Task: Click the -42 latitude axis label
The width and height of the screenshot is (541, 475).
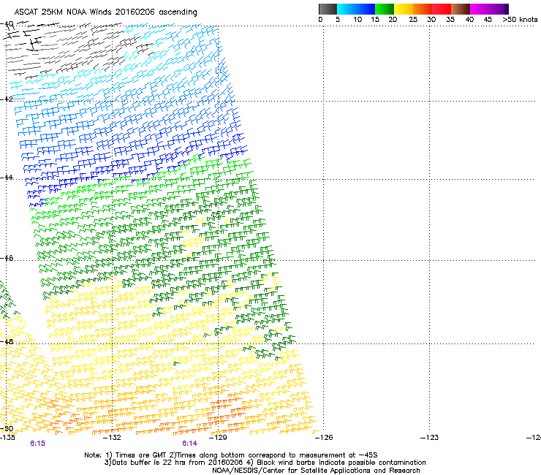Action: pyautogui.click(x=7, y=99)
